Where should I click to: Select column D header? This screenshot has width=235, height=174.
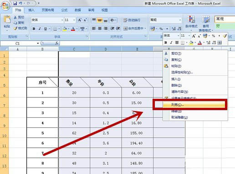tap(106, 49)
